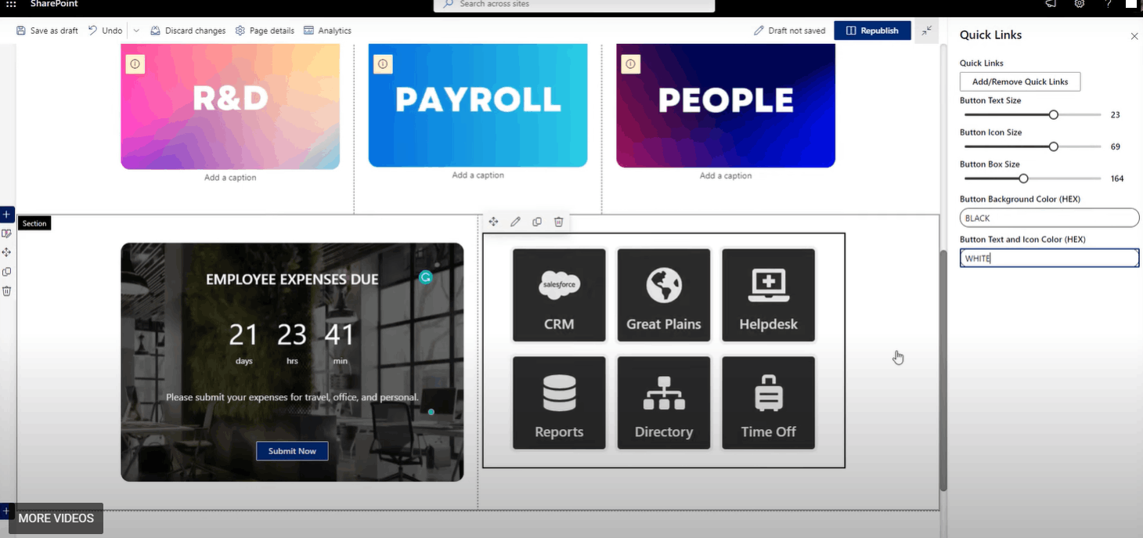Open the Time Off quick link tile

[x=768, y=403]
